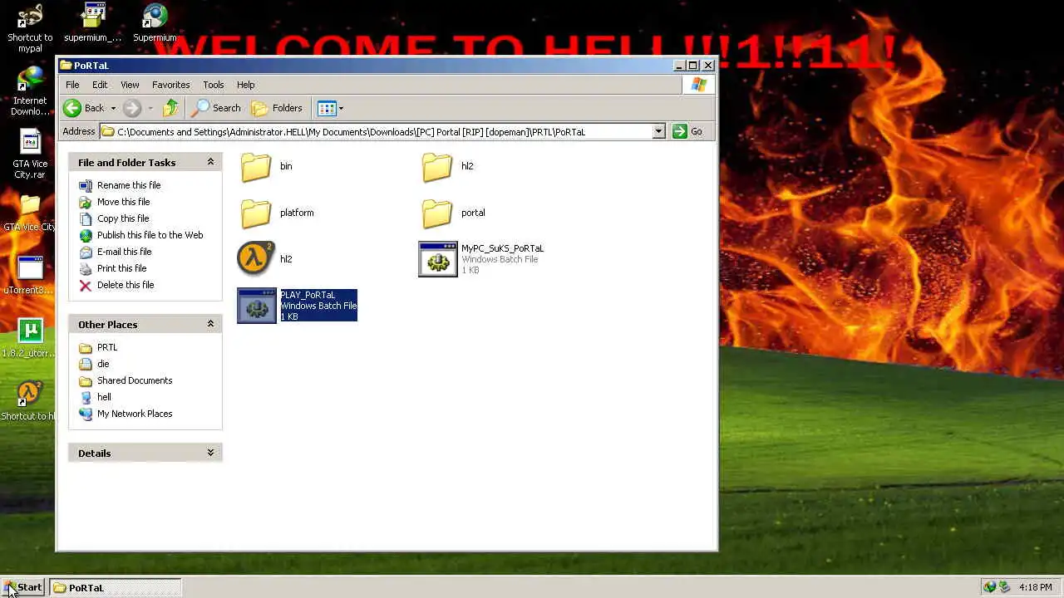This screenshot has height=598, width=1064.
Task: Select the bin folder icon
Action: pos(255,166)
